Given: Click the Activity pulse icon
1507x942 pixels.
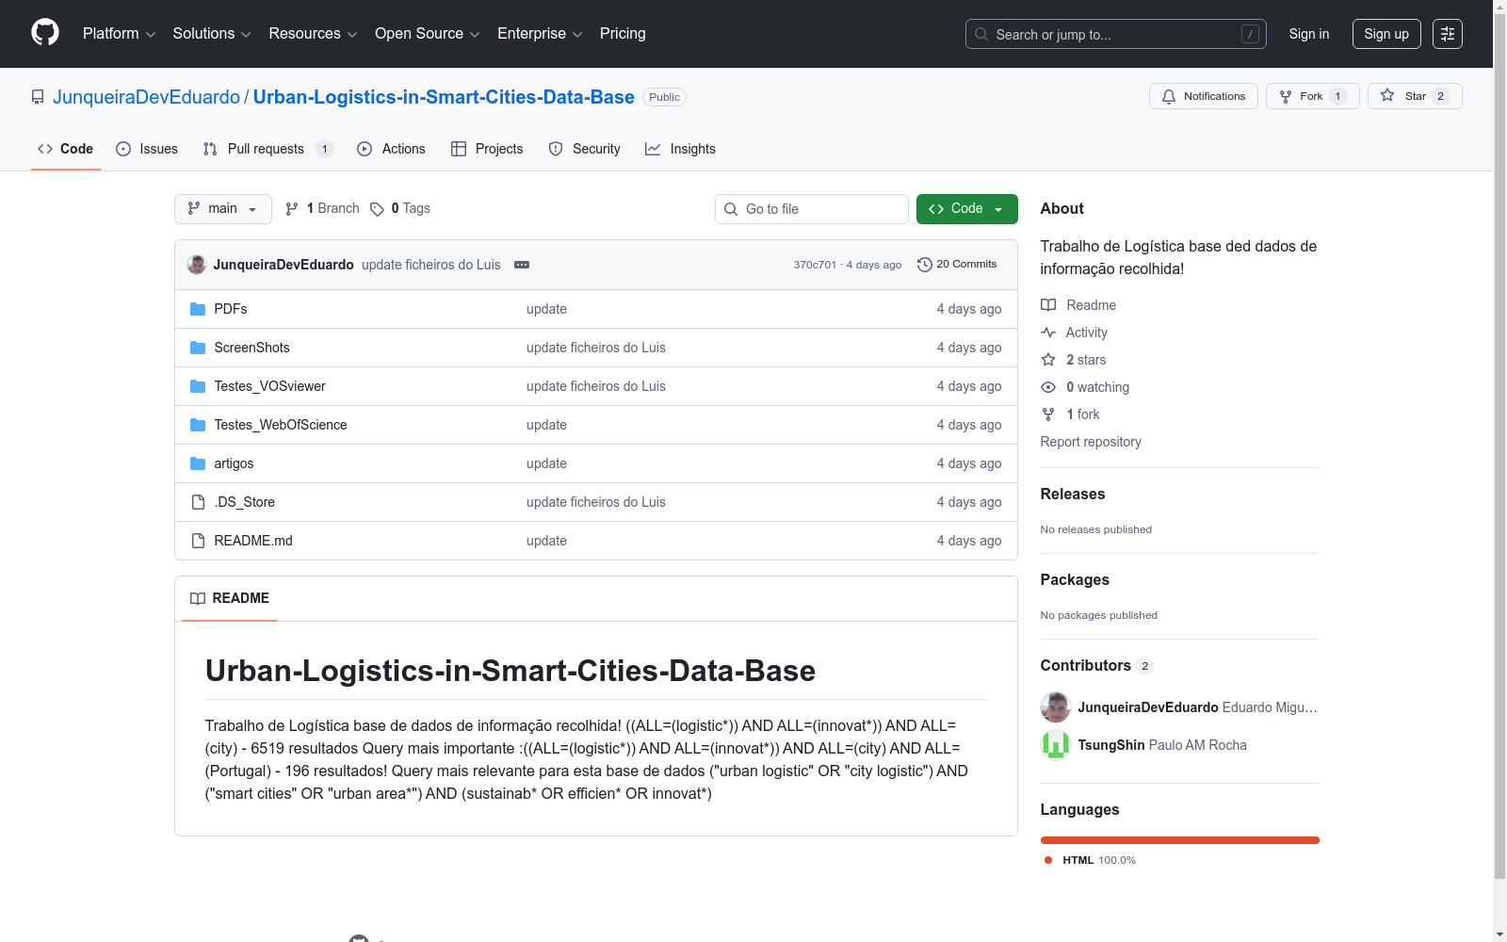Looking at the screenshot, I should pos(1048,333).
